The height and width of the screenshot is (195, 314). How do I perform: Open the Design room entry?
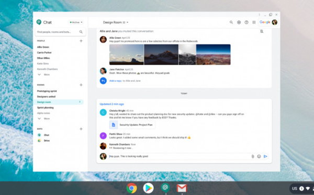pos(58,102)
